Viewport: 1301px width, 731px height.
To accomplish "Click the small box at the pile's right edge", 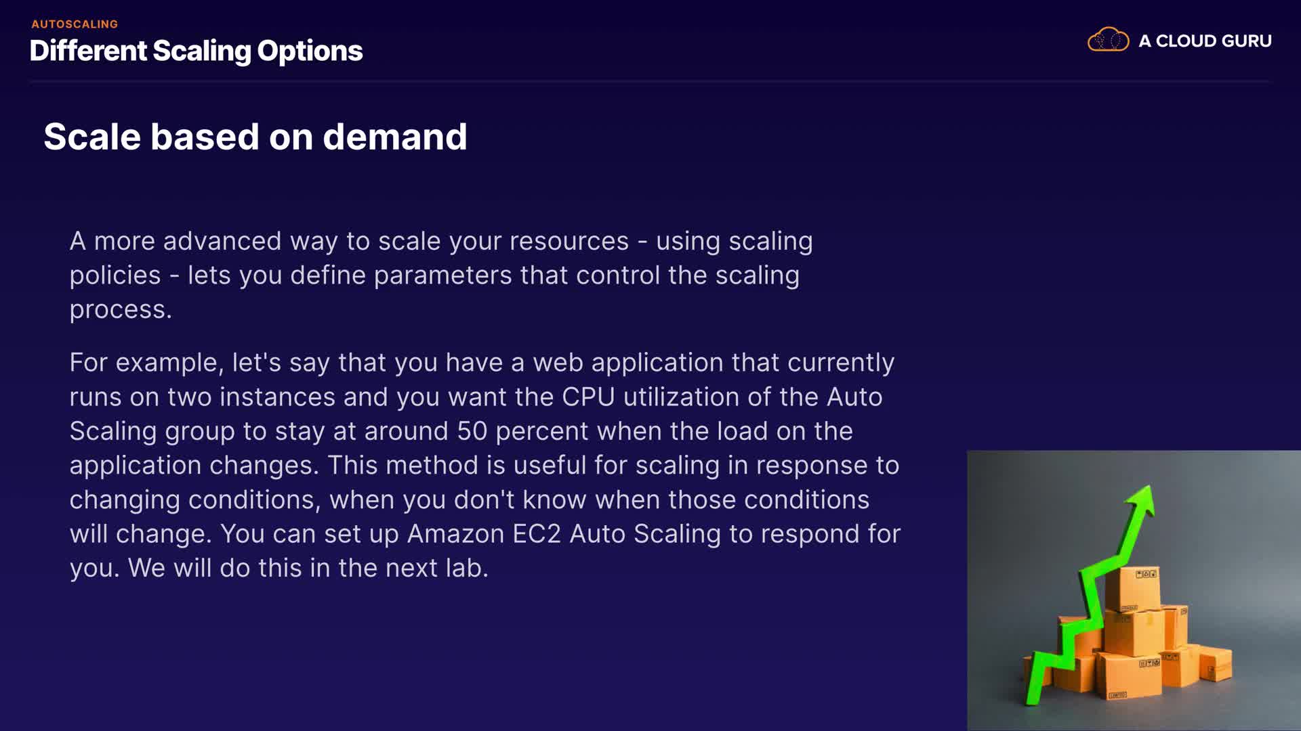I will [x=1215, y=662].
